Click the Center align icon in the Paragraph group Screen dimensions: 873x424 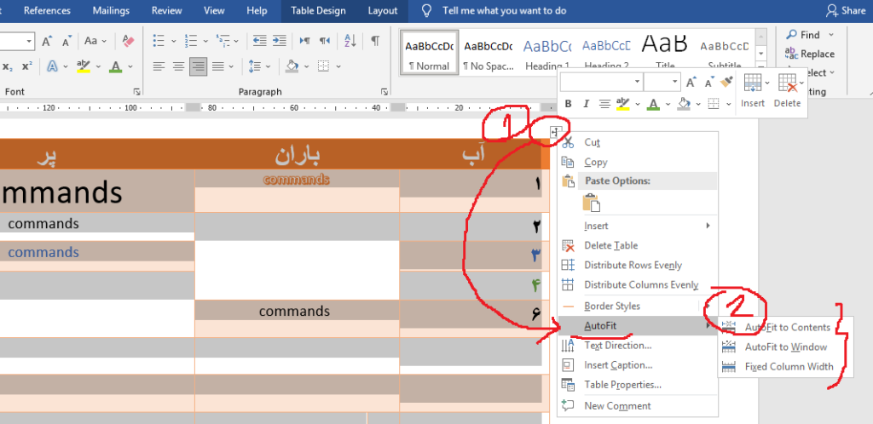point(178,66)
